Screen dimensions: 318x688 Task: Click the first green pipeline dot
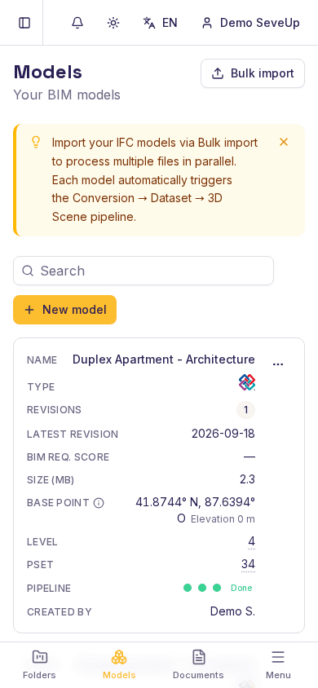pos(188,588)
